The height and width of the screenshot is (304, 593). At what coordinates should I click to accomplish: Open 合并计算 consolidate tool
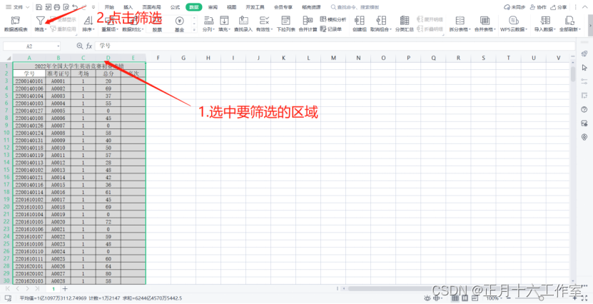click(x=308, y=24)
